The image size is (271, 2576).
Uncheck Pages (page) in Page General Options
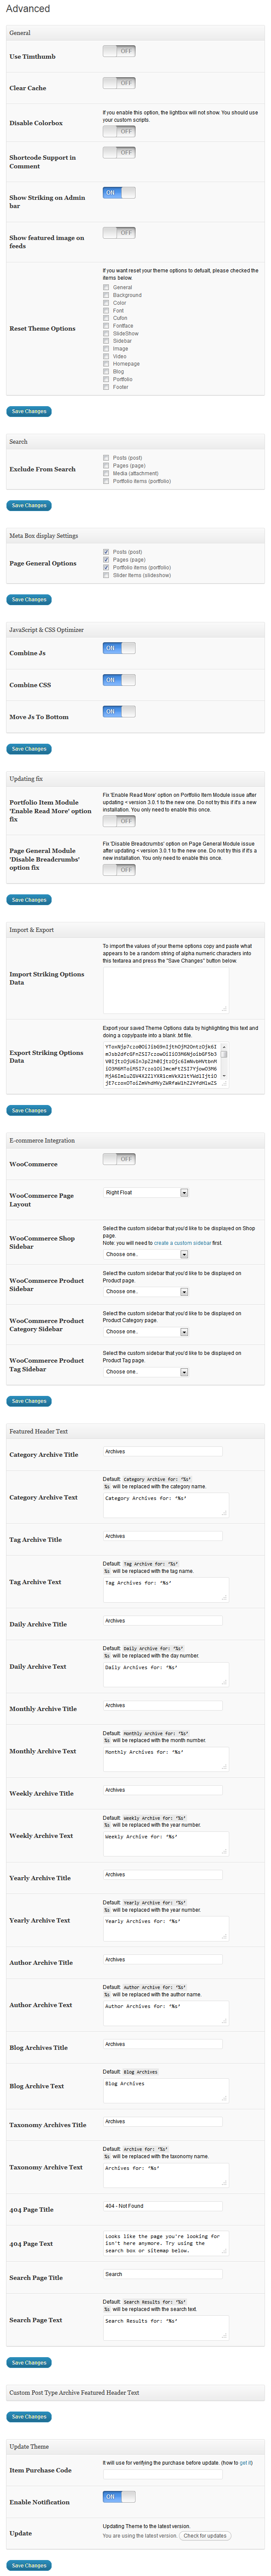[107, 560]
